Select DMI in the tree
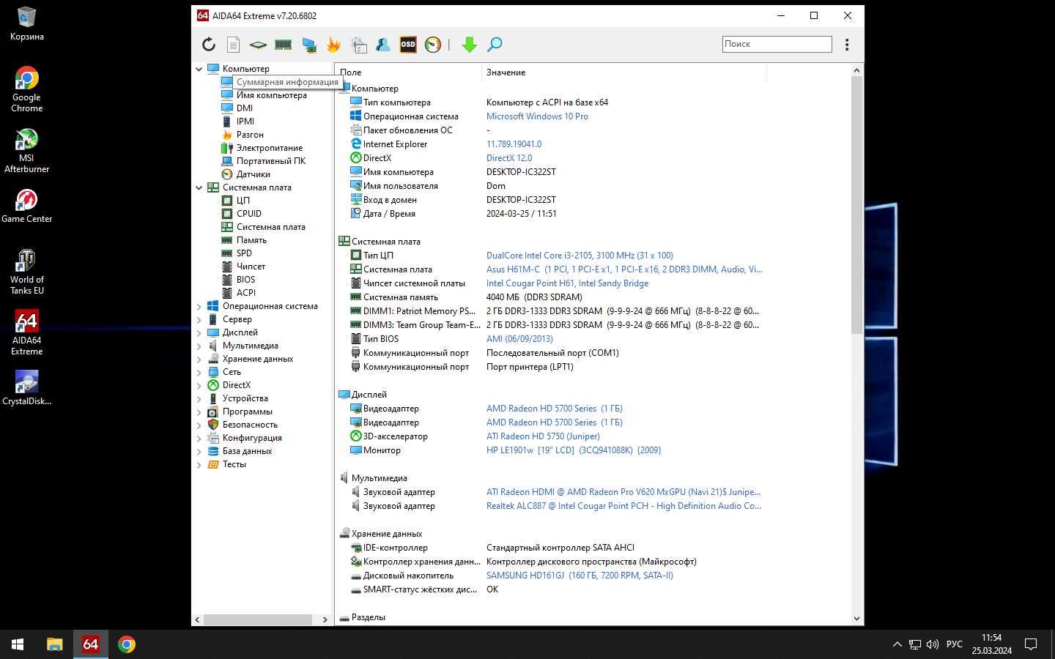Screen dimensions: 1055x659 coord(245,108)
